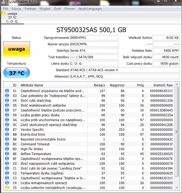Click the blue status icon for attribute 05
Image resolution: width=182 pixels, height=193 pixels.
pyautogui.click(x=7, y=105)
